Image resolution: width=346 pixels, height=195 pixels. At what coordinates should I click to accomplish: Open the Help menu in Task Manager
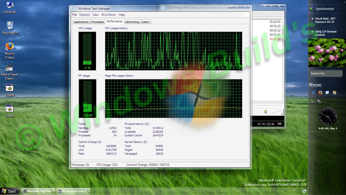pyautogui.click(x=122, y=15)
